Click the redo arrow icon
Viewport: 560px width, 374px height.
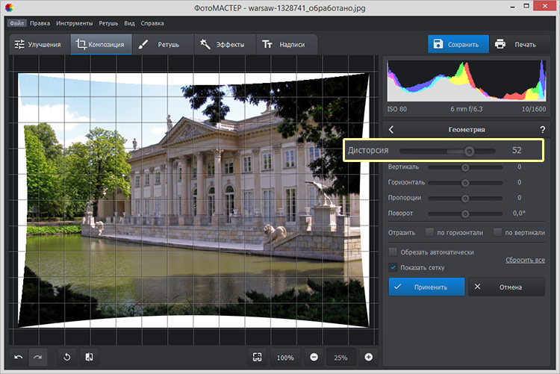[37, 357]
